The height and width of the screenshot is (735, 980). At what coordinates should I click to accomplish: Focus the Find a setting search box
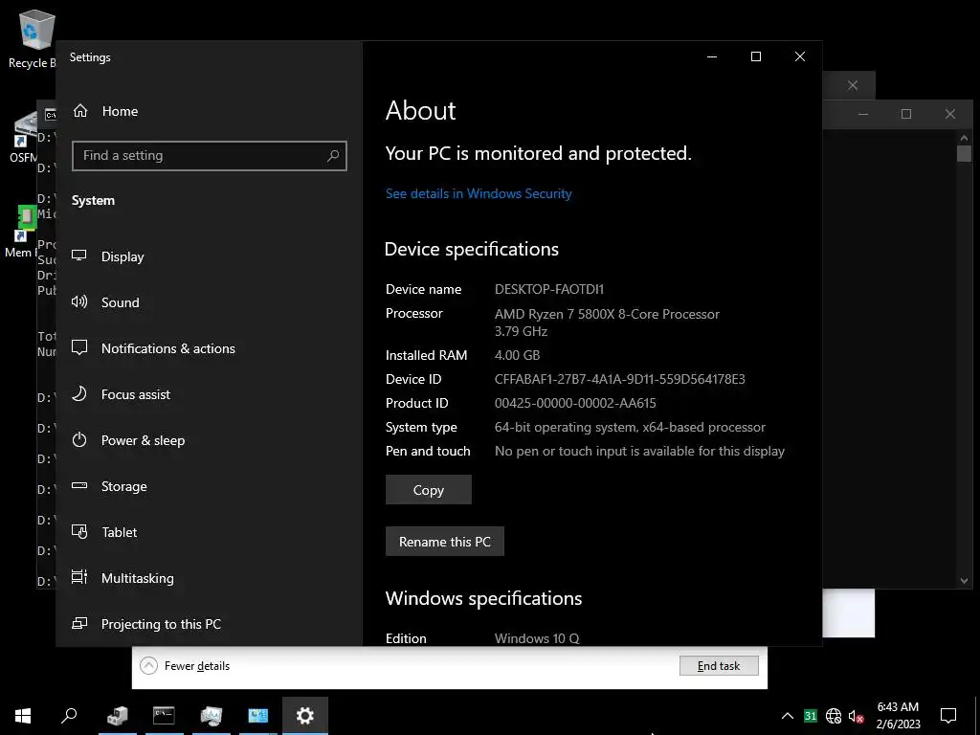pyautogui.click(x=210, y=156)
